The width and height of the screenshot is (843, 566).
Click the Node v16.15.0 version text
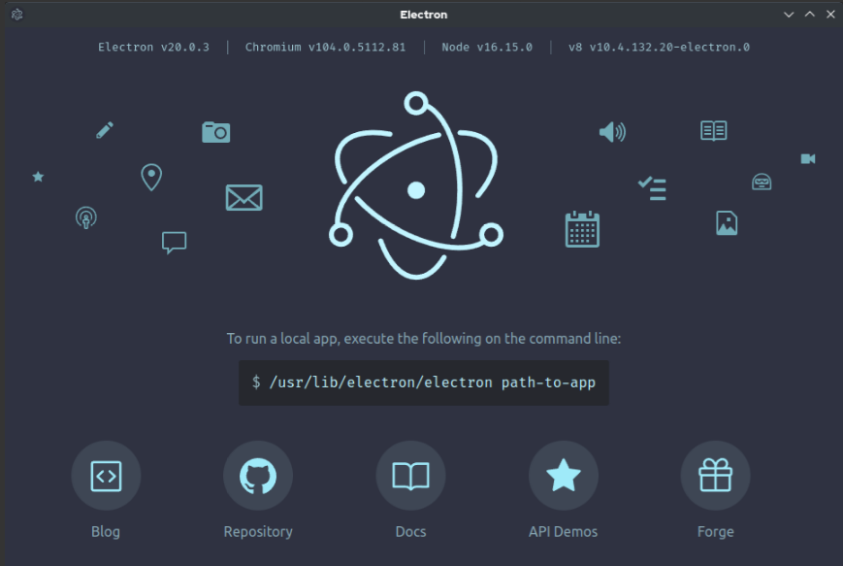[x=487, y=48]
